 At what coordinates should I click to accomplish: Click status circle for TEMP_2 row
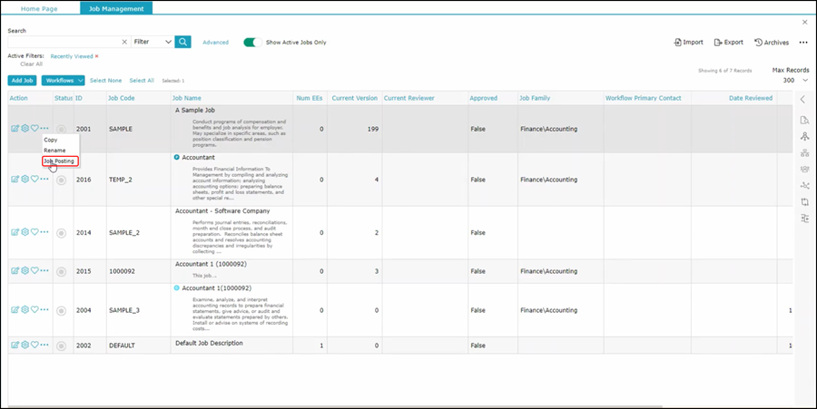(62, 180)
